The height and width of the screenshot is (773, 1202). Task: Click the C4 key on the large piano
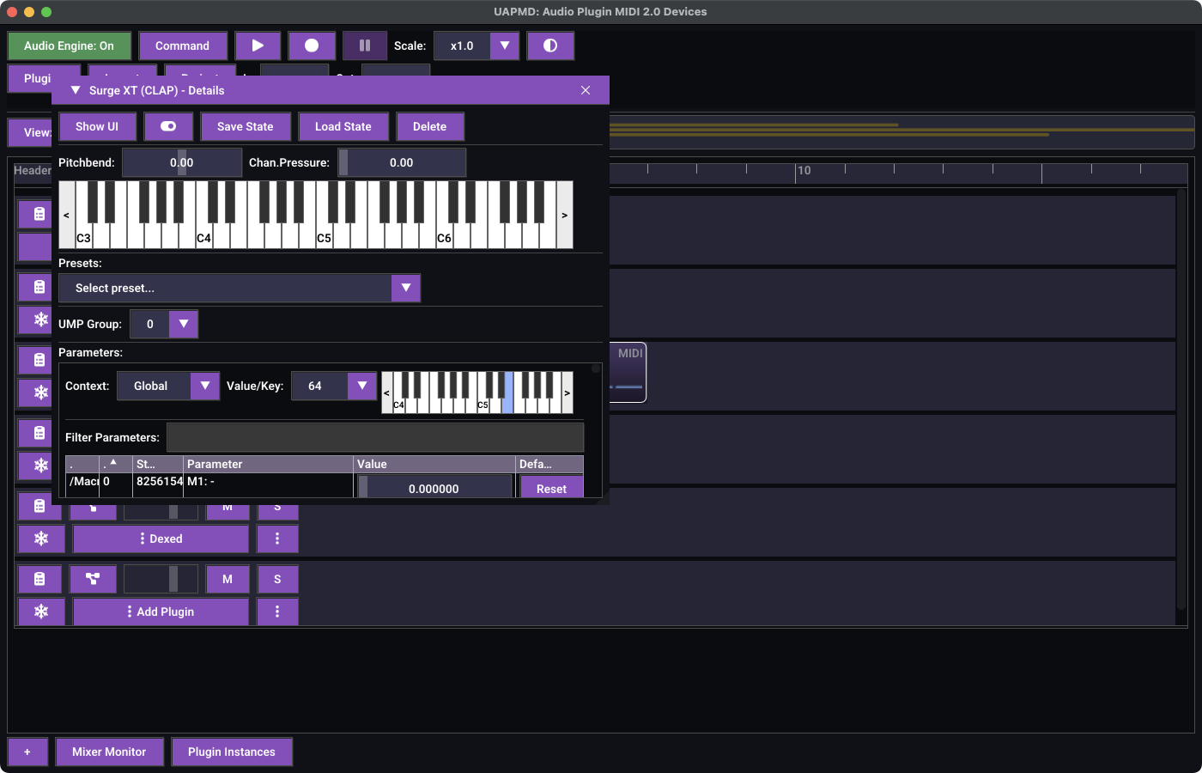pyautogui.click(x=203, y=237)
